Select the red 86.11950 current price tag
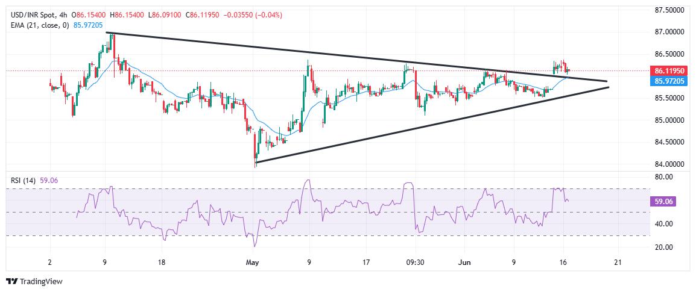696x292 pixels. tap(668, 70)
